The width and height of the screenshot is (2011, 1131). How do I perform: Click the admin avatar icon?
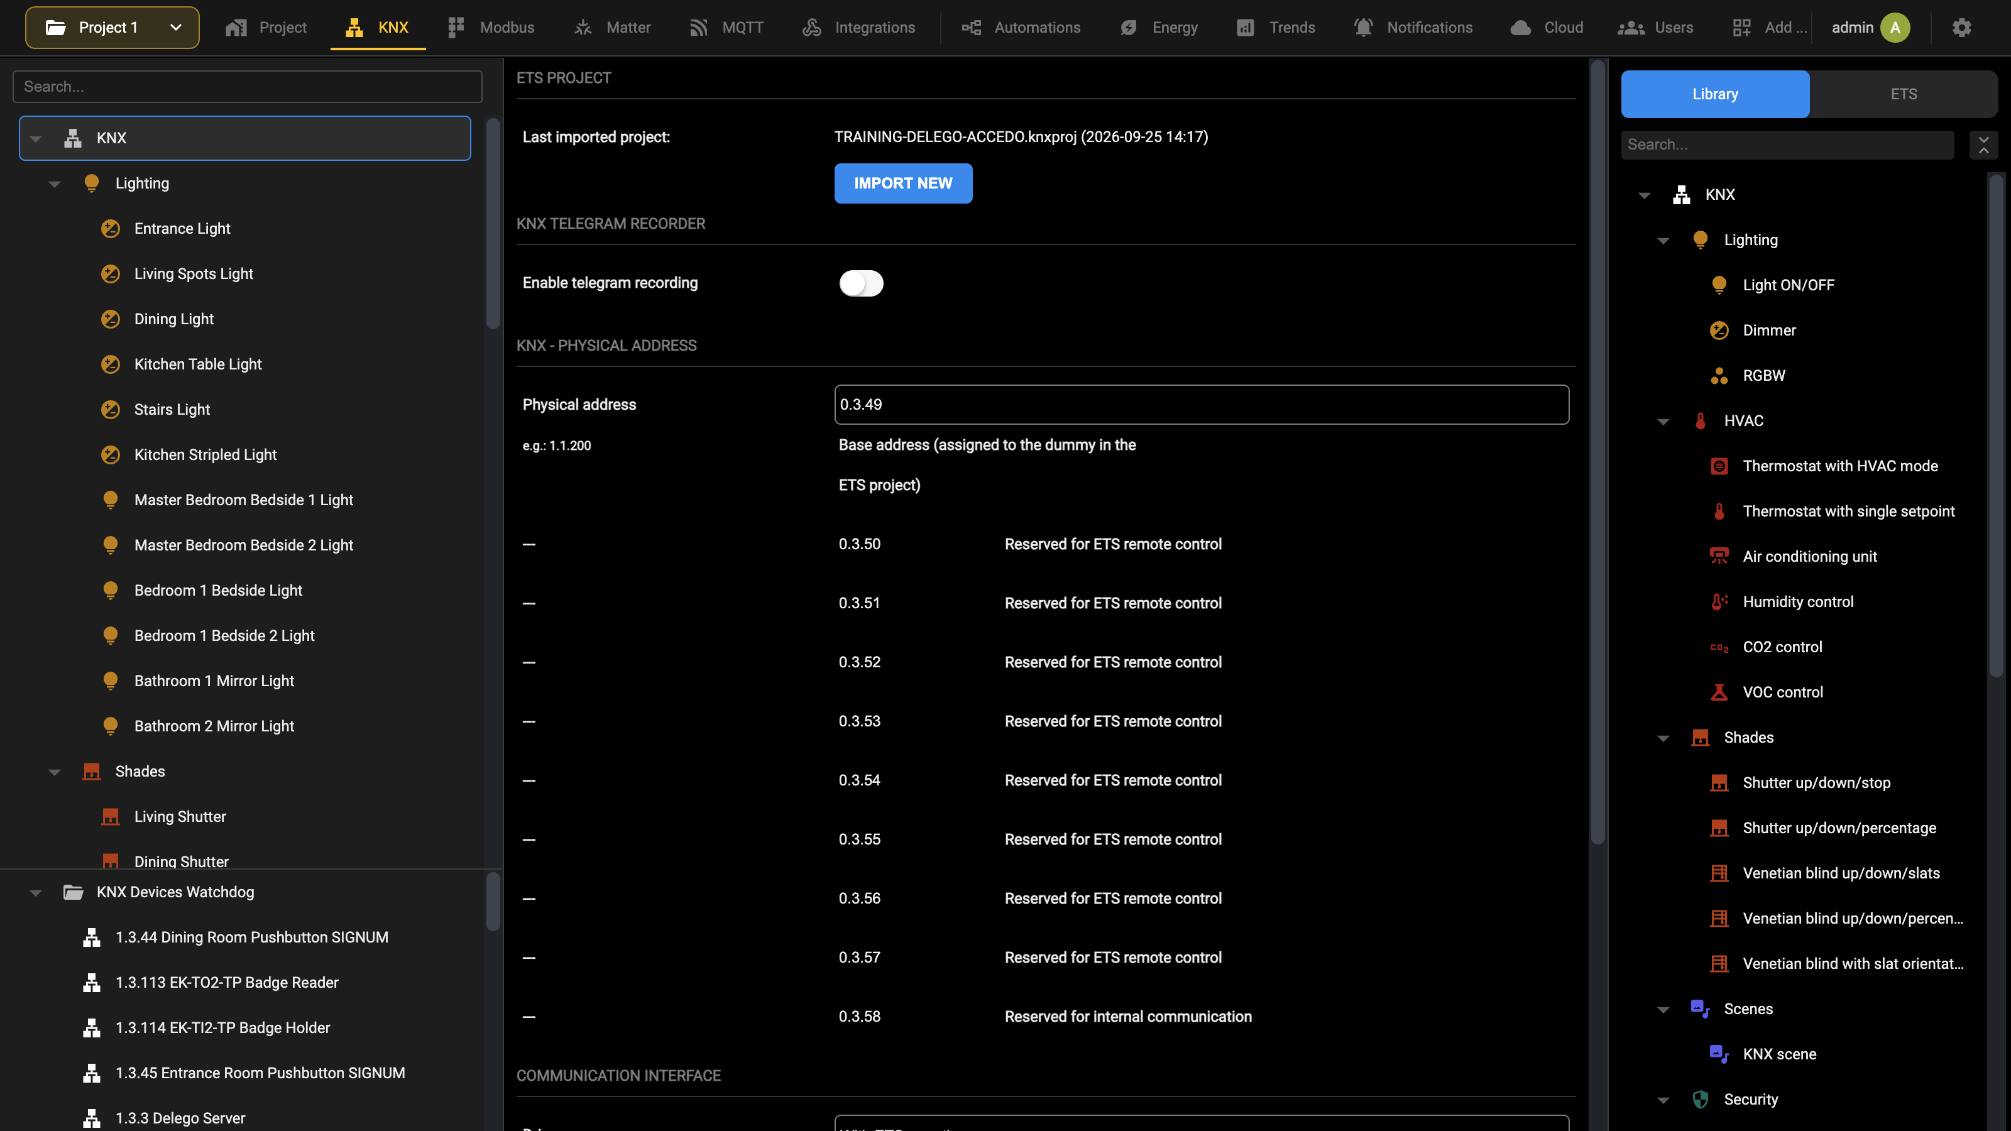1895,27
